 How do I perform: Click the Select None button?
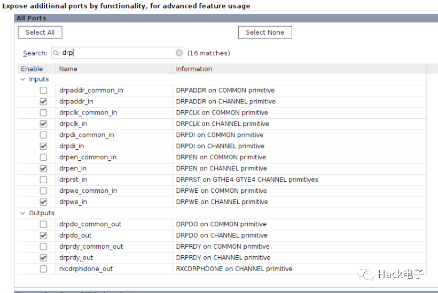pos(265,32)
